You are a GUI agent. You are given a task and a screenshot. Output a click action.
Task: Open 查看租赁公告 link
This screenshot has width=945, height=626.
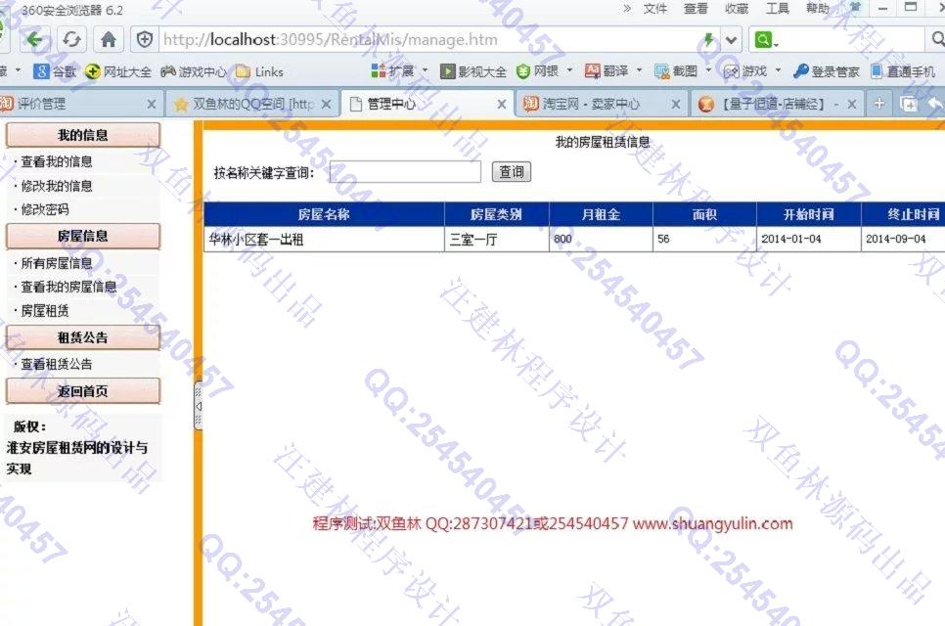(57, 364)
